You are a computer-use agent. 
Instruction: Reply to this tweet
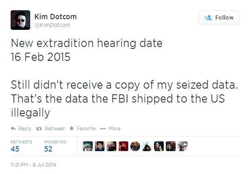(21, 128)
